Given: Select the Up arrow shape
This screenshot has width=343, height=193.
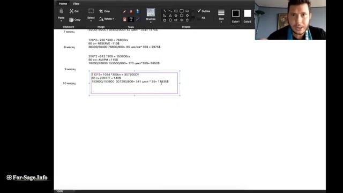Looking at the screenshot, I should click(x=187, y=20).
